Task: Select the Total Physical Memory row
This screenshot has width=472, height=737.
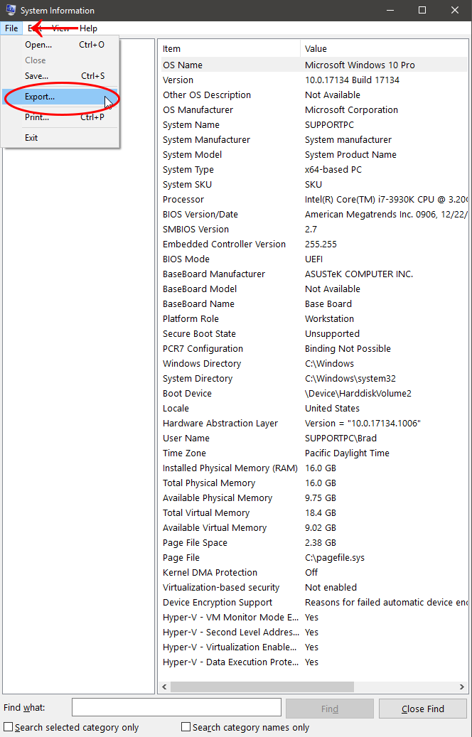Action: coord(314,483)
